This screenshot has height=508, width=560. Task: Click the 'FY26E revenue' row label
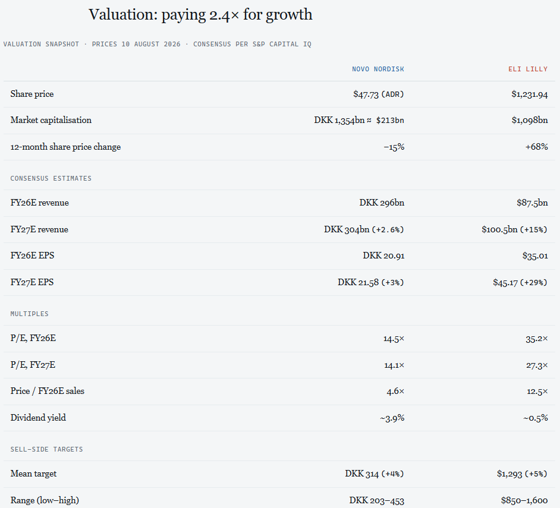point(40,203)
